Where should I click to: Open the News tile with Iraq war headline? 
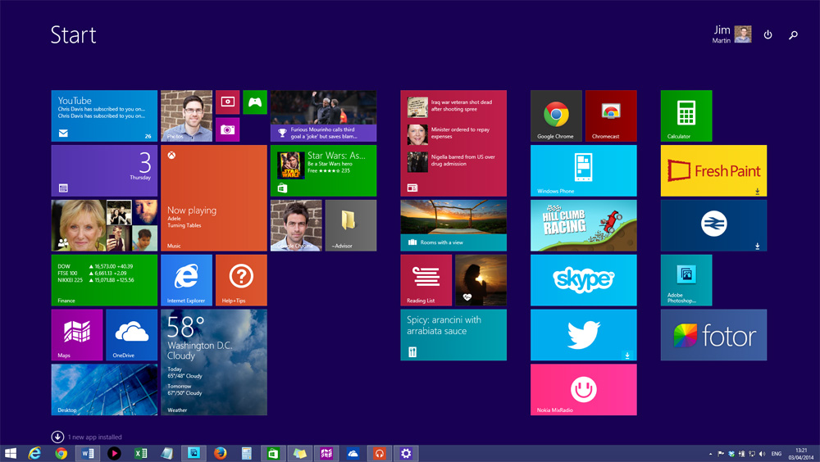coord(453,143)
